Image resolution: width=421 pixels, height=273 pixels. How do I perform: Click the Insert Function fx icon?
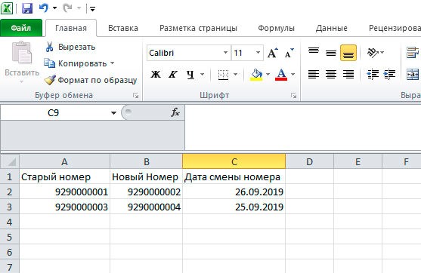tap(175, 112)
